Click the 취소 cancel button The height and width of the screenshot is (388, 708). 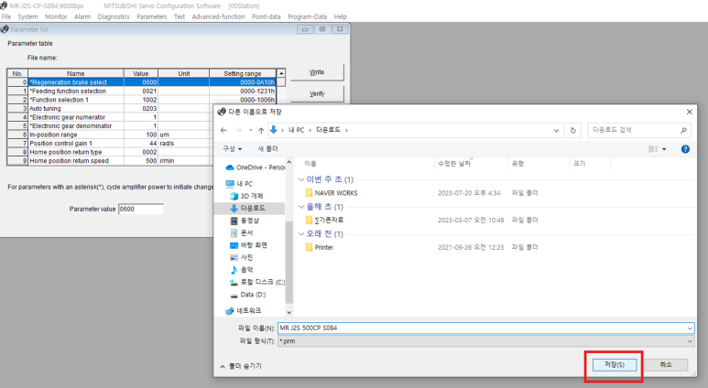[x=666, y=364]
